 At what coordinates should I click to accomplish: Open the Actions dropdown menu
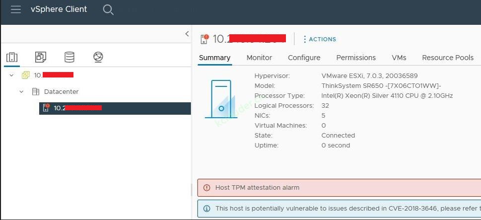tap(319, 39)
